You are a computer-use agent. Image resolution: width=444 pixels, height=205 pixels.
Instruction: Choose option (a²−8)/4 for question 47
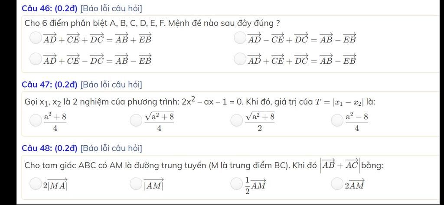coord(337,120)
